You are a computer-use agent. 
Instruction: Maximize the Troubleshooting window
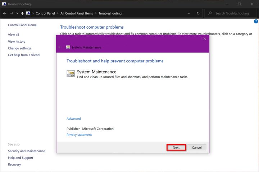(239, 4)
